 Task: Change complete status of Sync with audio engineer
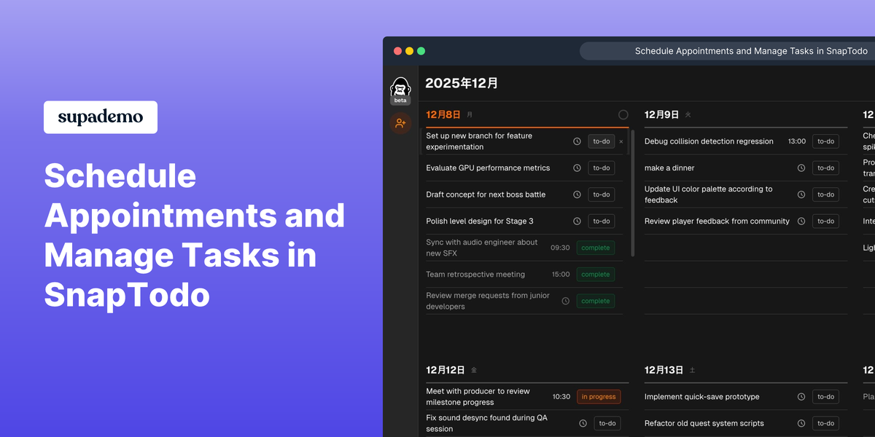click(596, 248)
